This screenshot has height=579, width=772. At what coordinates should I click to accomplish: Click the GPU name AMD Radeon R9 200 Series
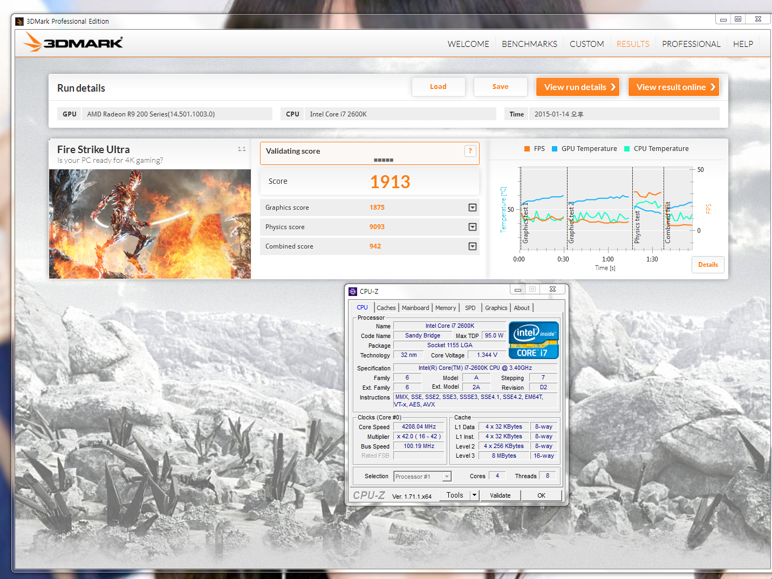[151, 114]
